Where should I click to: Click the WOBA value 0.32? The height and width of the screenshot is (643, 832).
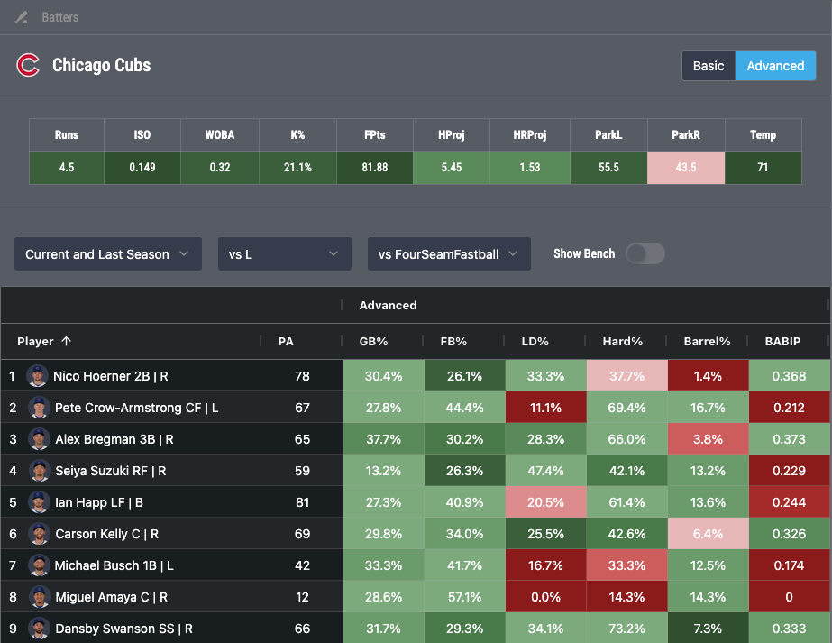click(220, 168)
